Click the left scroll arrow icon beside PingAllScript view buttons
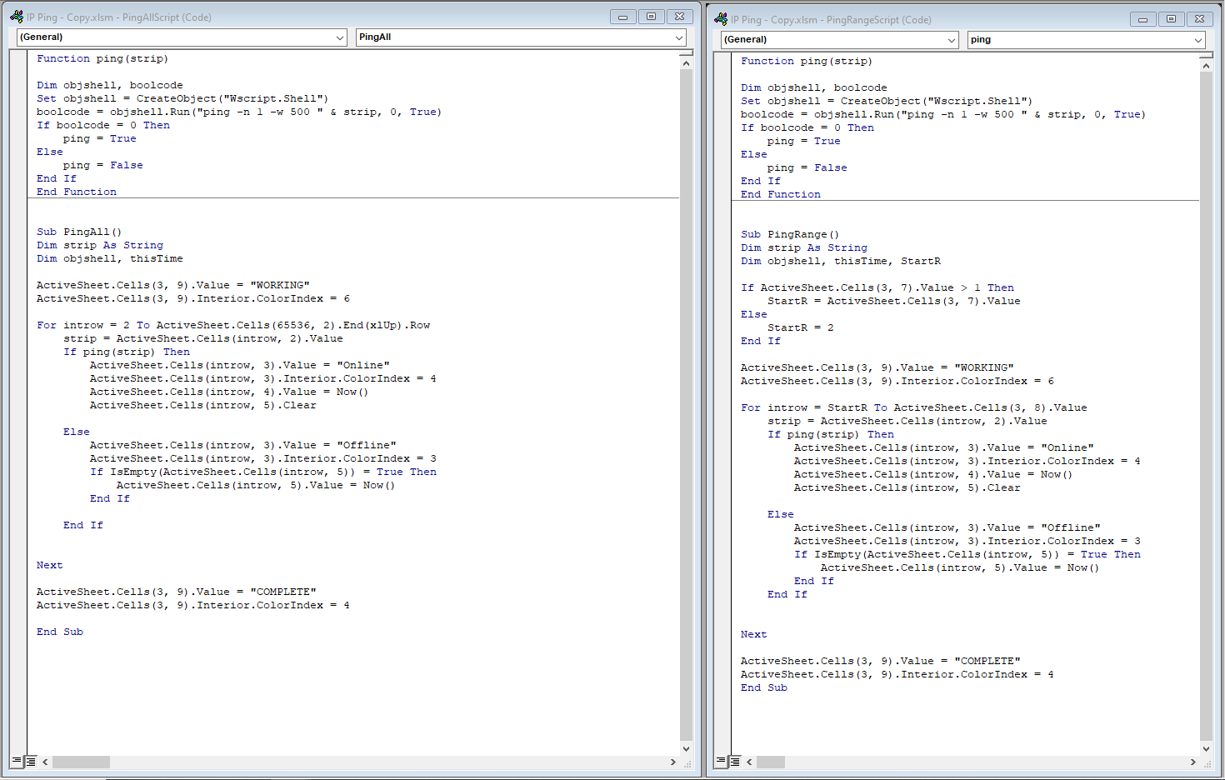This screenshot has width=1225, height=780. point(46,761)
